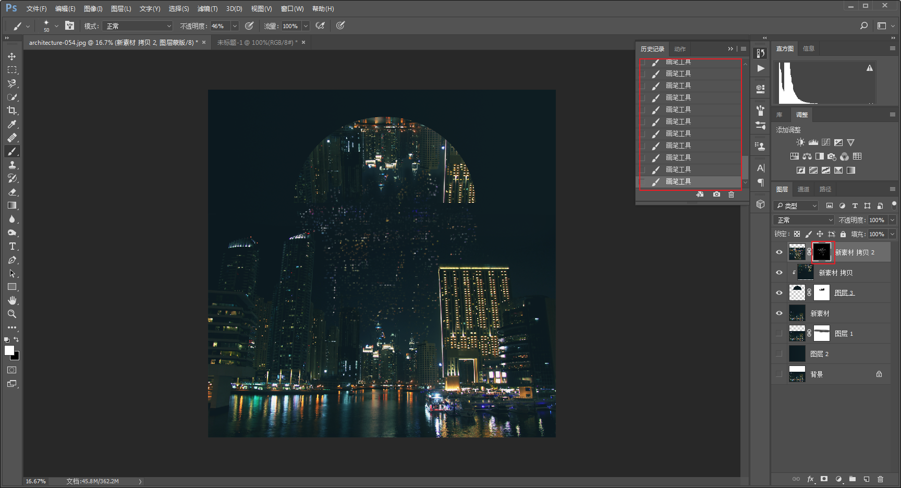
Task: Select the Pen tool
Action: tap(12, 260)
